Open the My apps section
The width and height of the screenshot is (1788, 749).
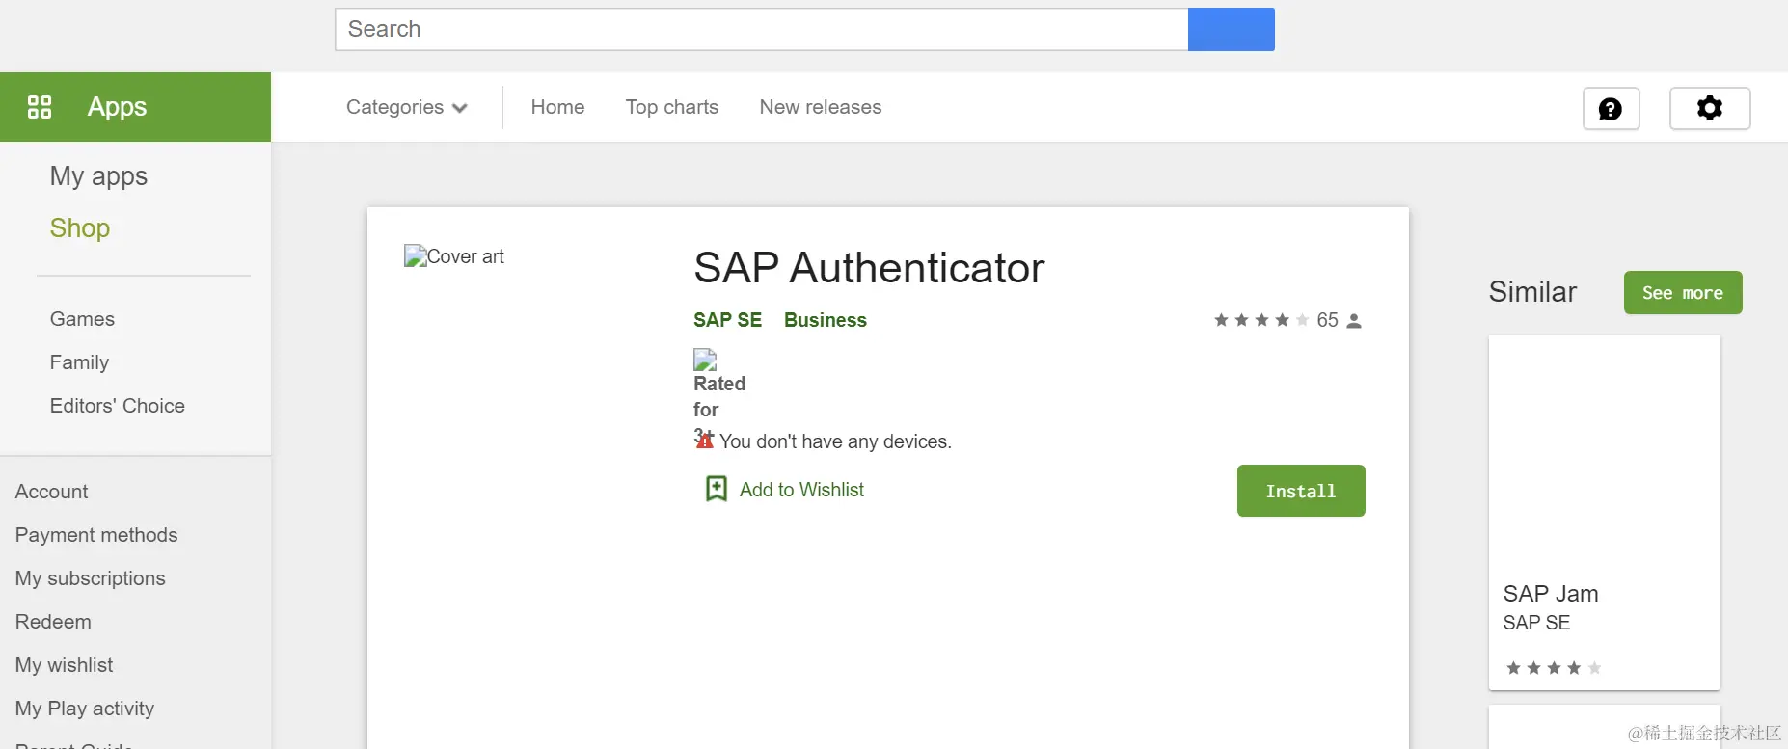pos(98,176)
